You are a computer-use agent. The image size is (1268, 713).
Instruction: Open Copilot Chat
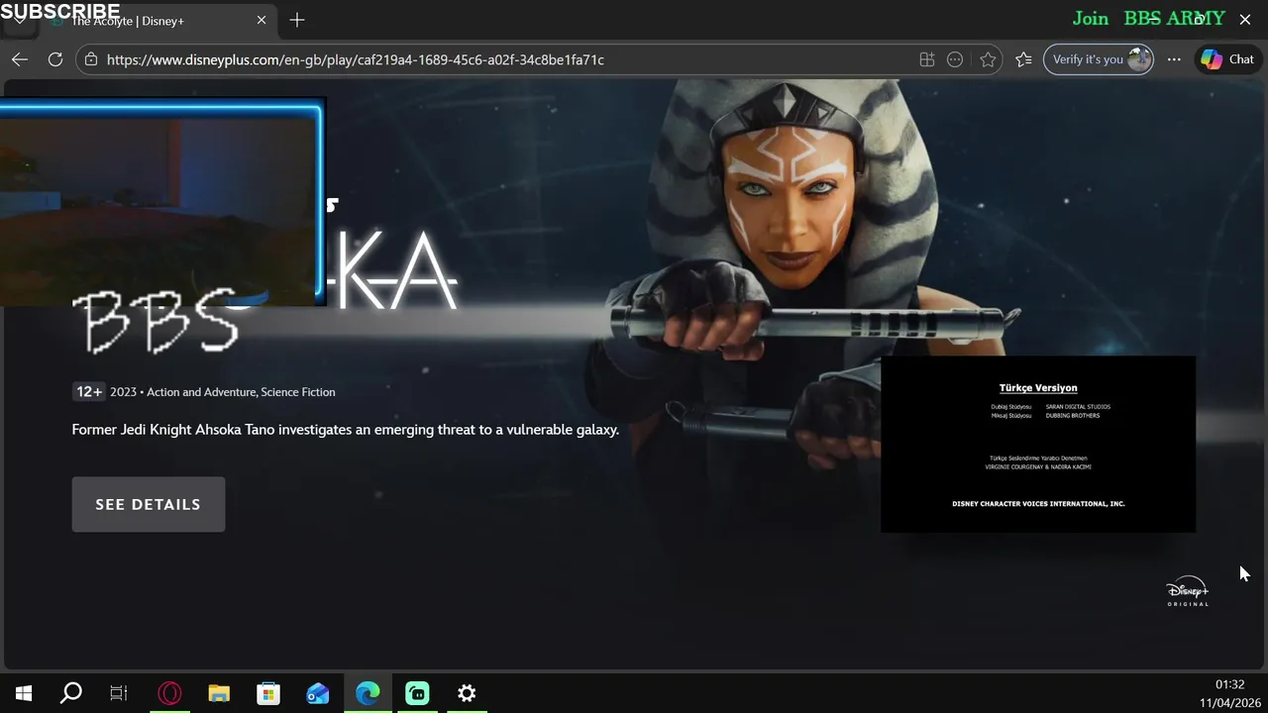pos(1227,59)
